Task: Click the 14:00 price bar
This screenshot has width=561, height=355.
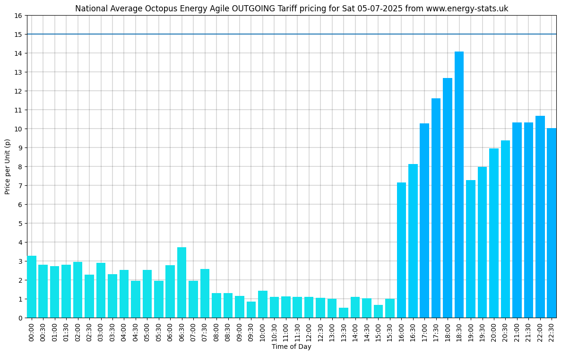Action: (x=355, y=307)
